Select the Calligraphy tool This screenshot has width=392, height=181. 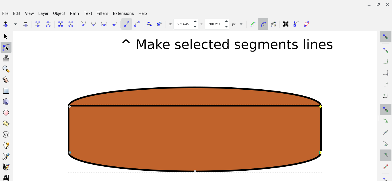point(6,167)
